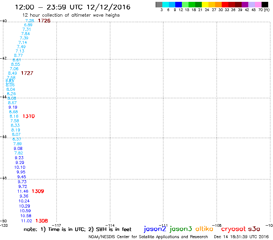Select the red time label 1310

click(x=29, y=116)
